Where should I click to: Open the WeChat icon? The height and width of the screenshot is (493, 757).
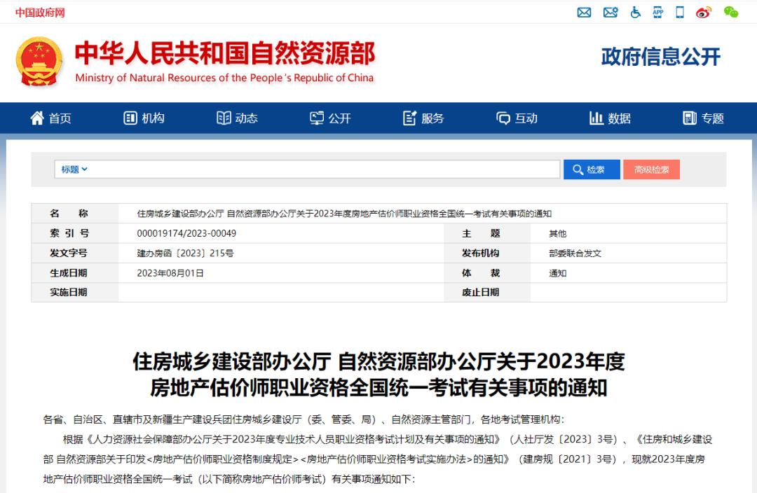pos(731,12)
